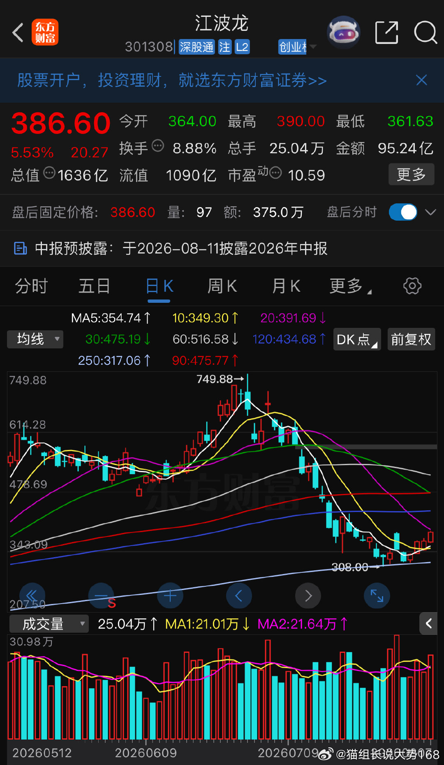This screenshot has height=765, width=444.
Task: Tap the 前复权 adjustment button
Action: pyautogui.click(x=411, y=339)
